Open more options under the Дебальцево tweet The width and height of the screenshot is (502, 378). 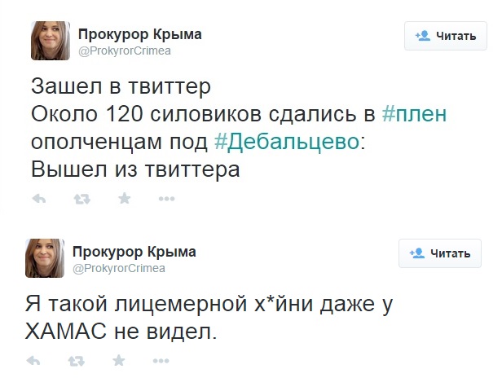[x=166, y=198]
